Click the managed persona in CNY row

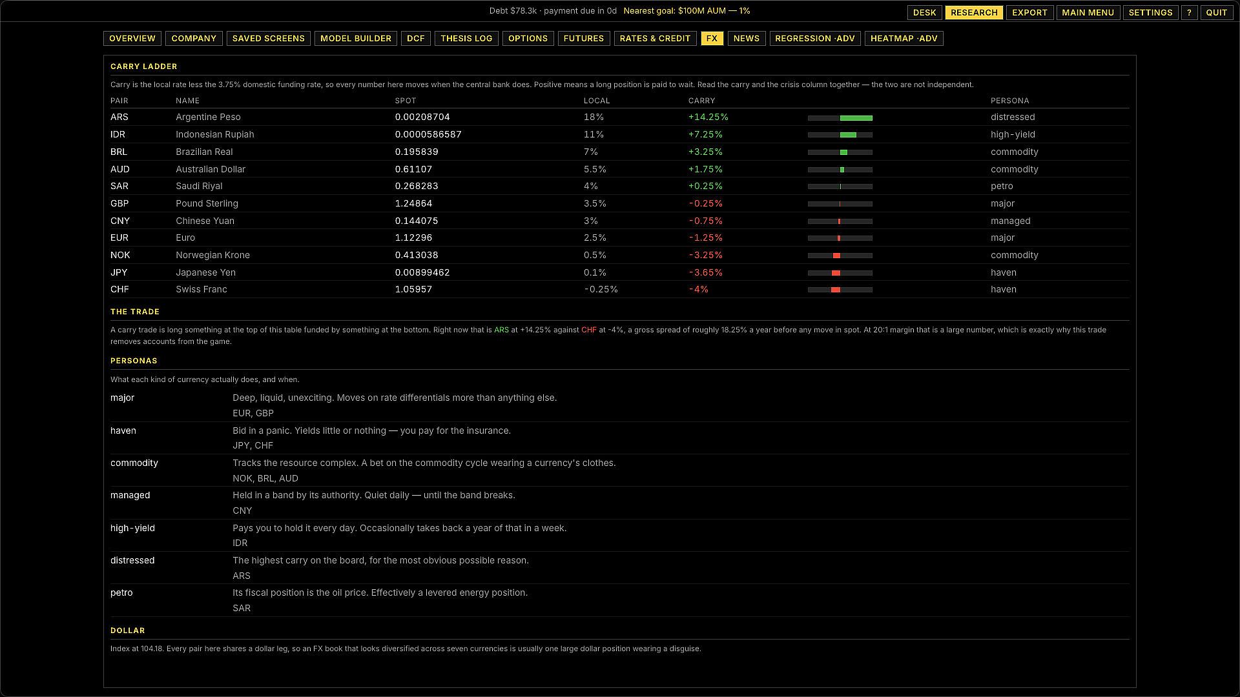(x=1010, y=221)
